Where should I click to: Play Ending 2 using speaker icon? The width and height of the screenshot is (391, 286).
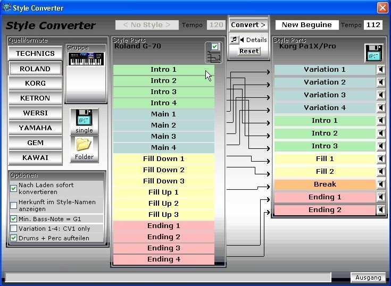point(380,210)
